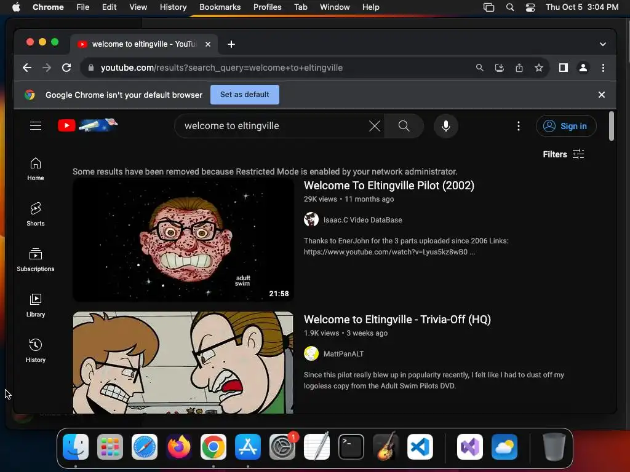Click the page scrollbar thumb
The height and width of the screenshot is (472, 630).
click(x=611, y=126)
